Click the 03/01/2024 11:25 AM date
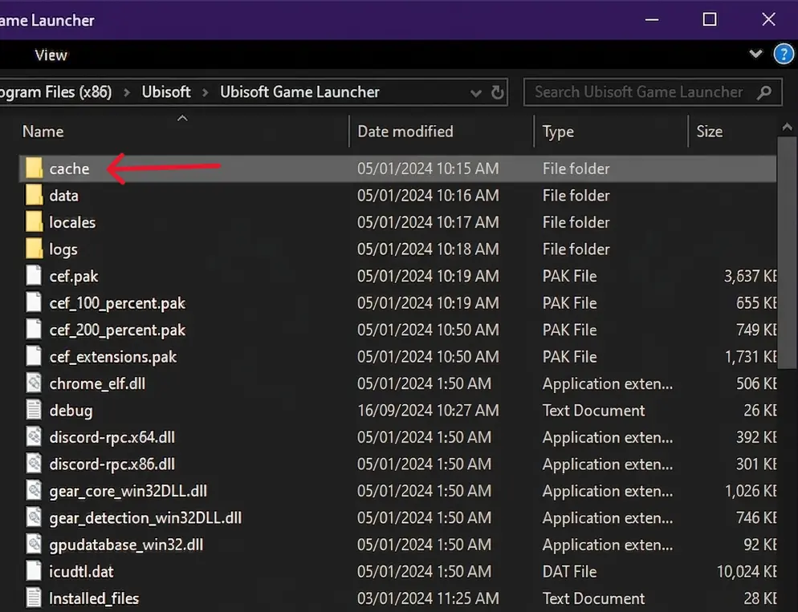The width and height of the screenshot is (798, 612). (x=428, y=599)
